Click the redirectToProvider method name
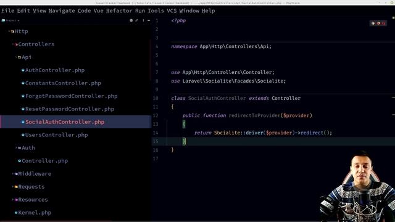Viewport: 395px width, 222px height. click(x=254, y=115)
